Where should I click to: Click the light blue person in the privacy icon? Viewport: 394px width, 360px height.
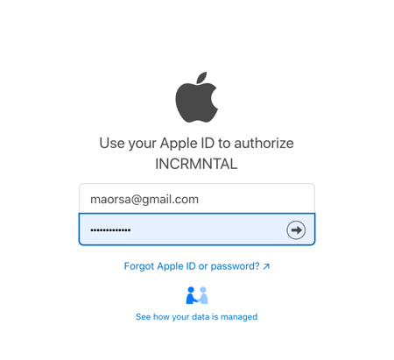(203, 295)
